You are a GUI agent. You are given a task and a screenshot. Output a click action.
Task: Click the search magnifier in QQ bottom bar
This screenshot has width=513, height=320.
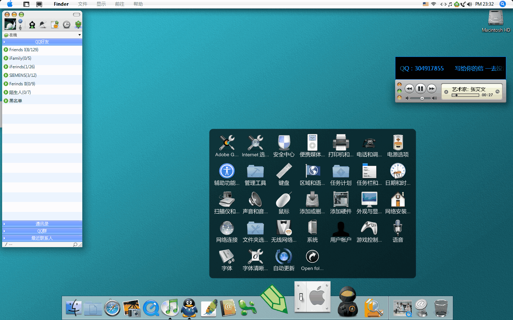coord(75,245)
